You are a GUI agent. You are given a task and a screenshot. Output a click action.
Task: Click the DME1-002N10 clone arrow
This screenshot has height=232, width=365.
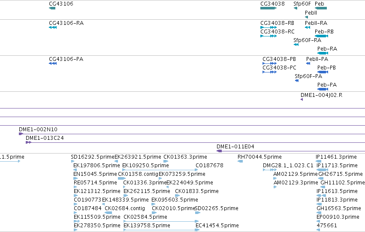[21, 134]
